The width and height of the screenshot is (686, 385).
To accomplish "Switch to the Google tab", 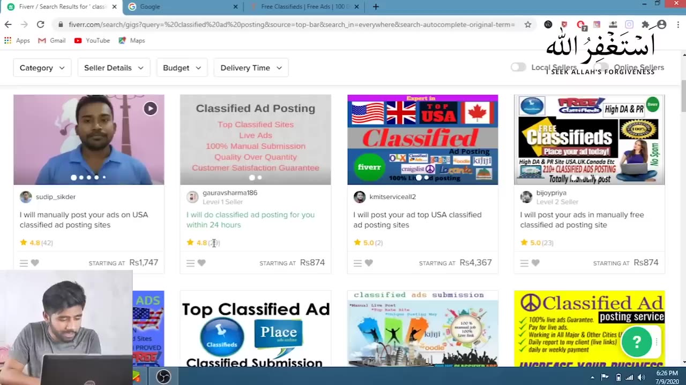I will coord(182,7).
